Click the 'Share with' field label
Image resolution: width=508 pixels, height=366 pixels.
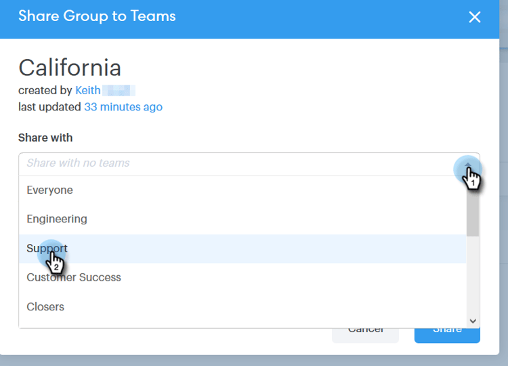click(x=45, y=138)
